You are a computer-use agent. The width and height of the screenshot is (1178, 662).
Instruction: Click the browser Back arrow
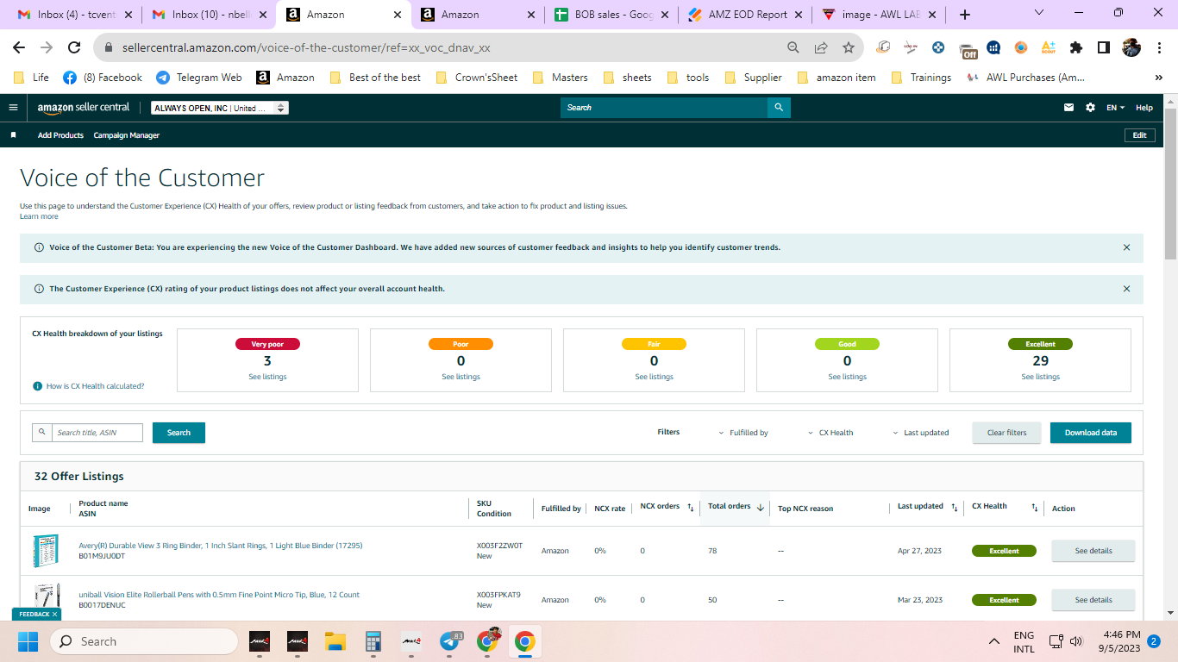[x=19, y=48]
